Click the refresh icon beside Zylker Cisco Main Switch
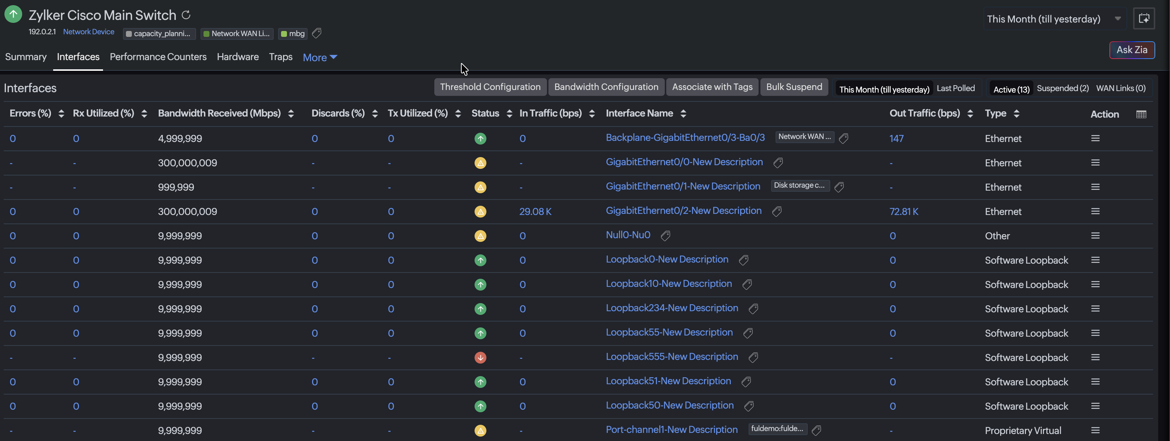 186,15
